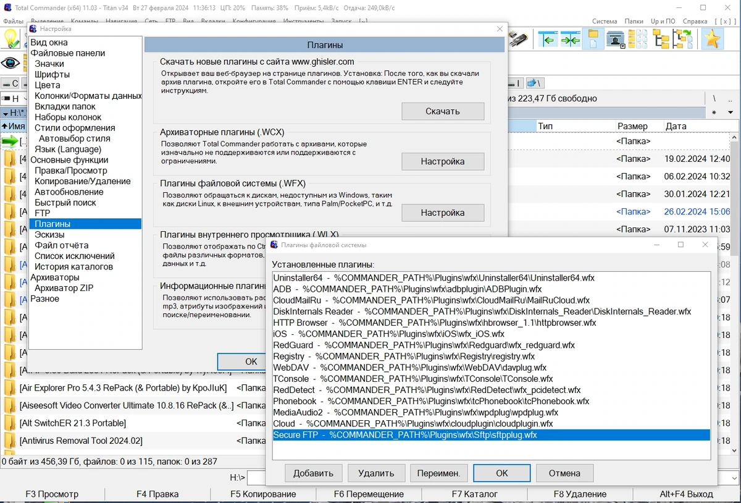Click Скачать button in plugins settings
Viewport: 741px width, 503px height.
(x=443, y=111)
